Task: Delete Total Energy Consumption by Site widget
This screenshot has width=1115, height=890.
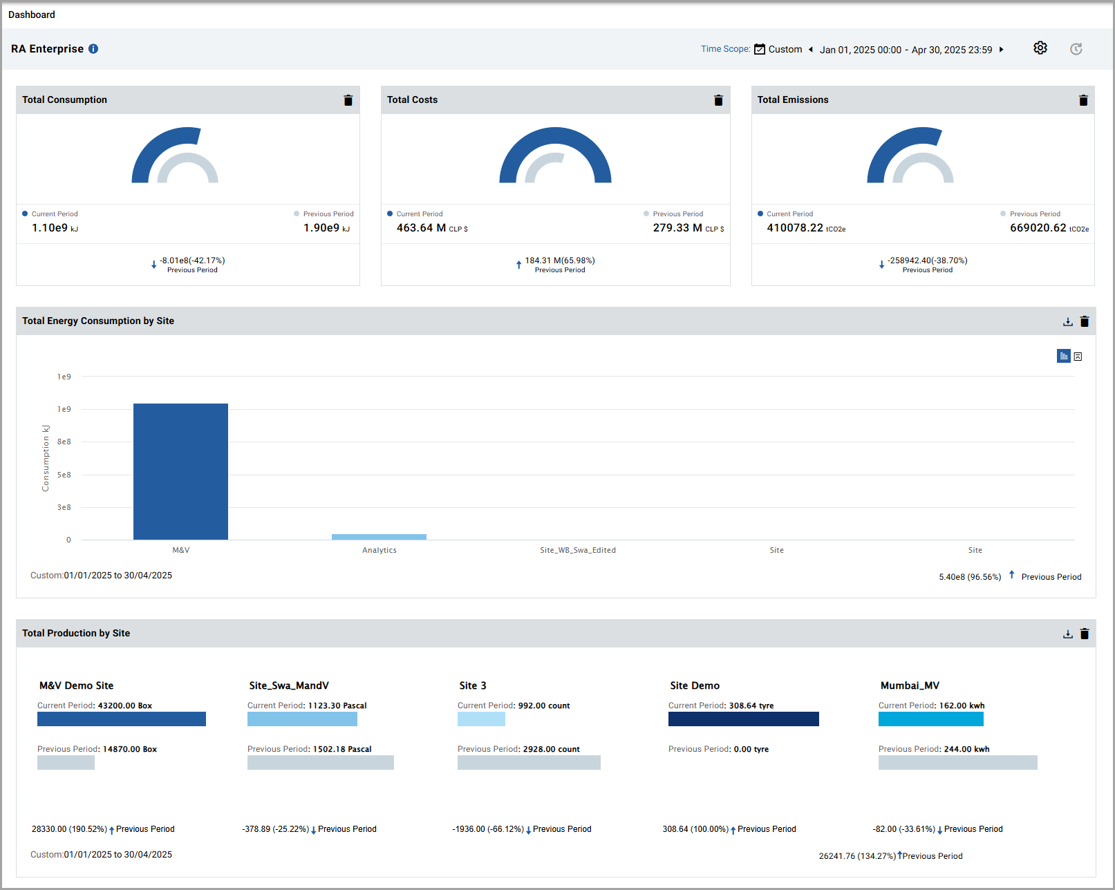Action: 1084,321
